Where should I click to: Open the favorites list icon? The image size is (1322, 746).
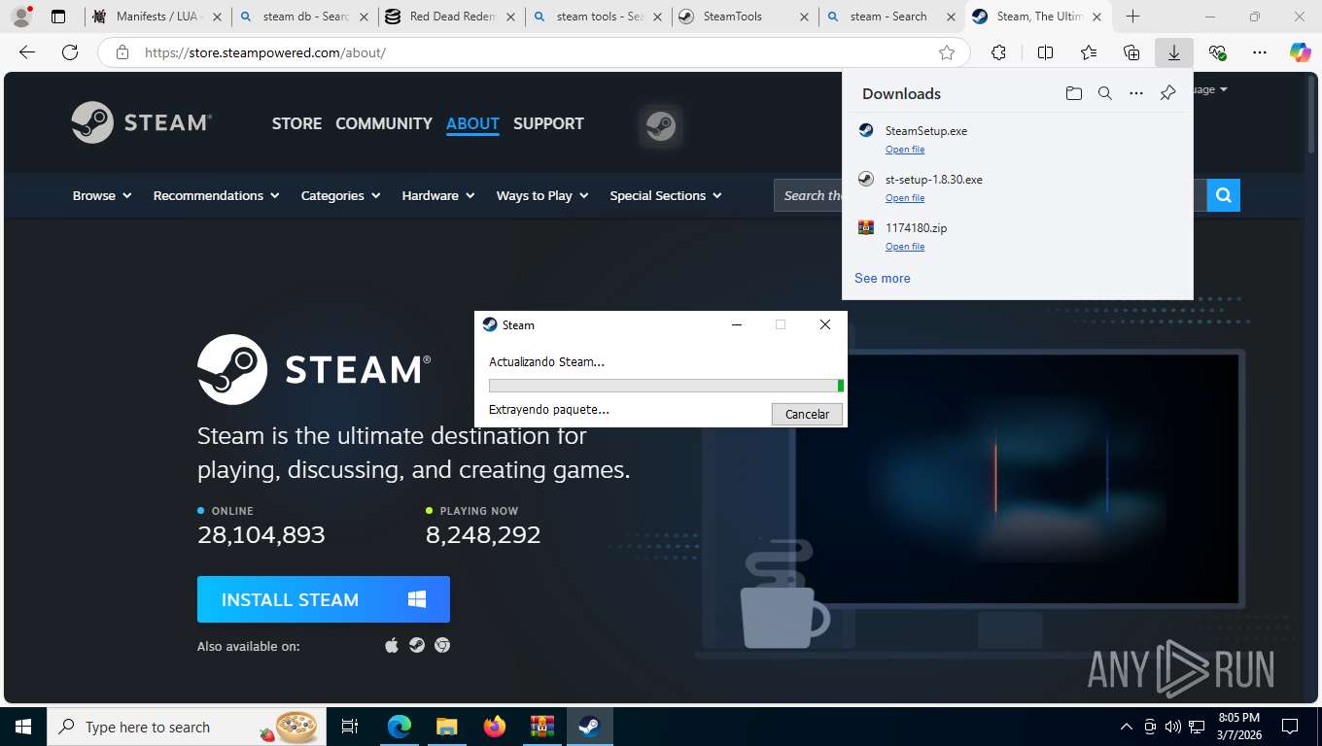pyautogui.click(x=1088, y=52)
